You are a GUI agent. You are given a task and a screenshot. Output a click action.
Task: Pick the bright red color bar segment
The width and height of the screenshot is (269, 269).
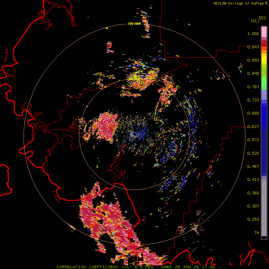(264, 45)
